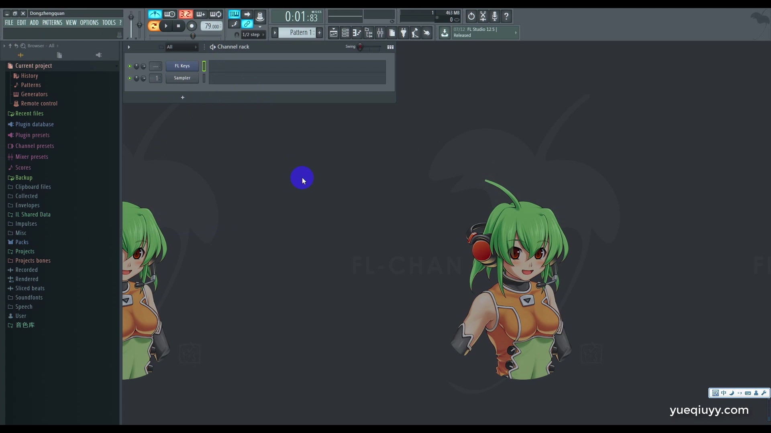The height and width of the screenshot is (433, 771).
Task: Open the OPTIONS menu in menu bar
Action: [89, 22]
